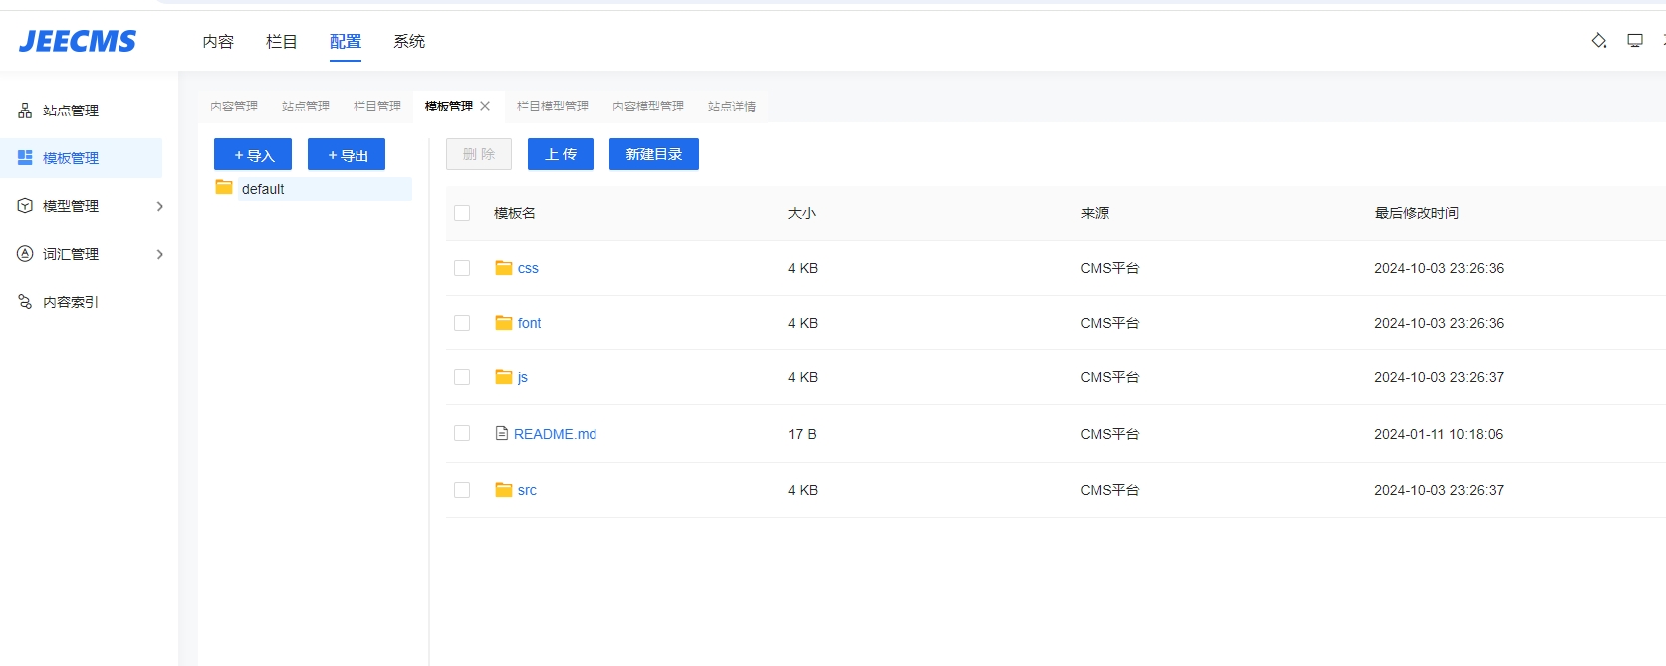Click the 站点管理 sidebar icon
1666x666 pixels.
25,111
